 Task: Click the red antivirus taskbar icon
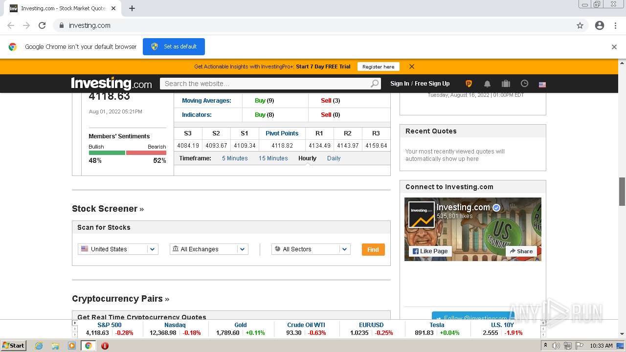click(x=105, y=346)
